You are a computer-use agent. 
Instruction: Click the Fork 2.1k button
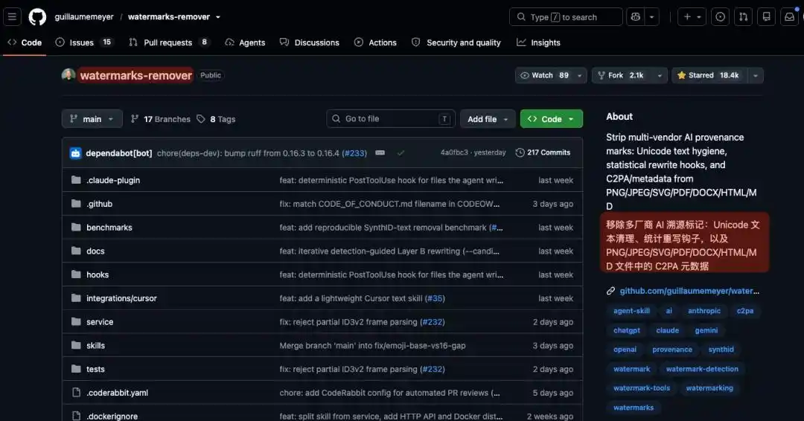click(x=622, y=75)
